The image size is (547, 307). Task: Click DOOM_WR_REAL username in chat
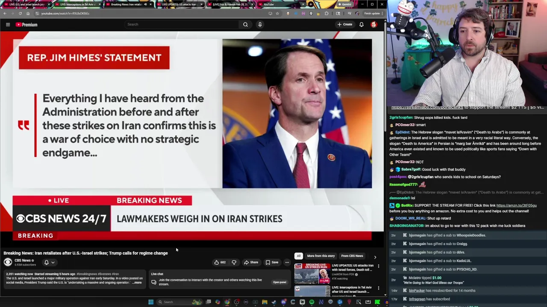[410, 218]
